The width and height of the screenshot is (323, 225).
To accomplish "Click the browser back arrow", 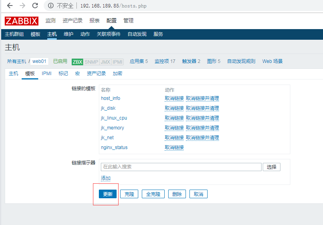I will (x=10, y=6).
